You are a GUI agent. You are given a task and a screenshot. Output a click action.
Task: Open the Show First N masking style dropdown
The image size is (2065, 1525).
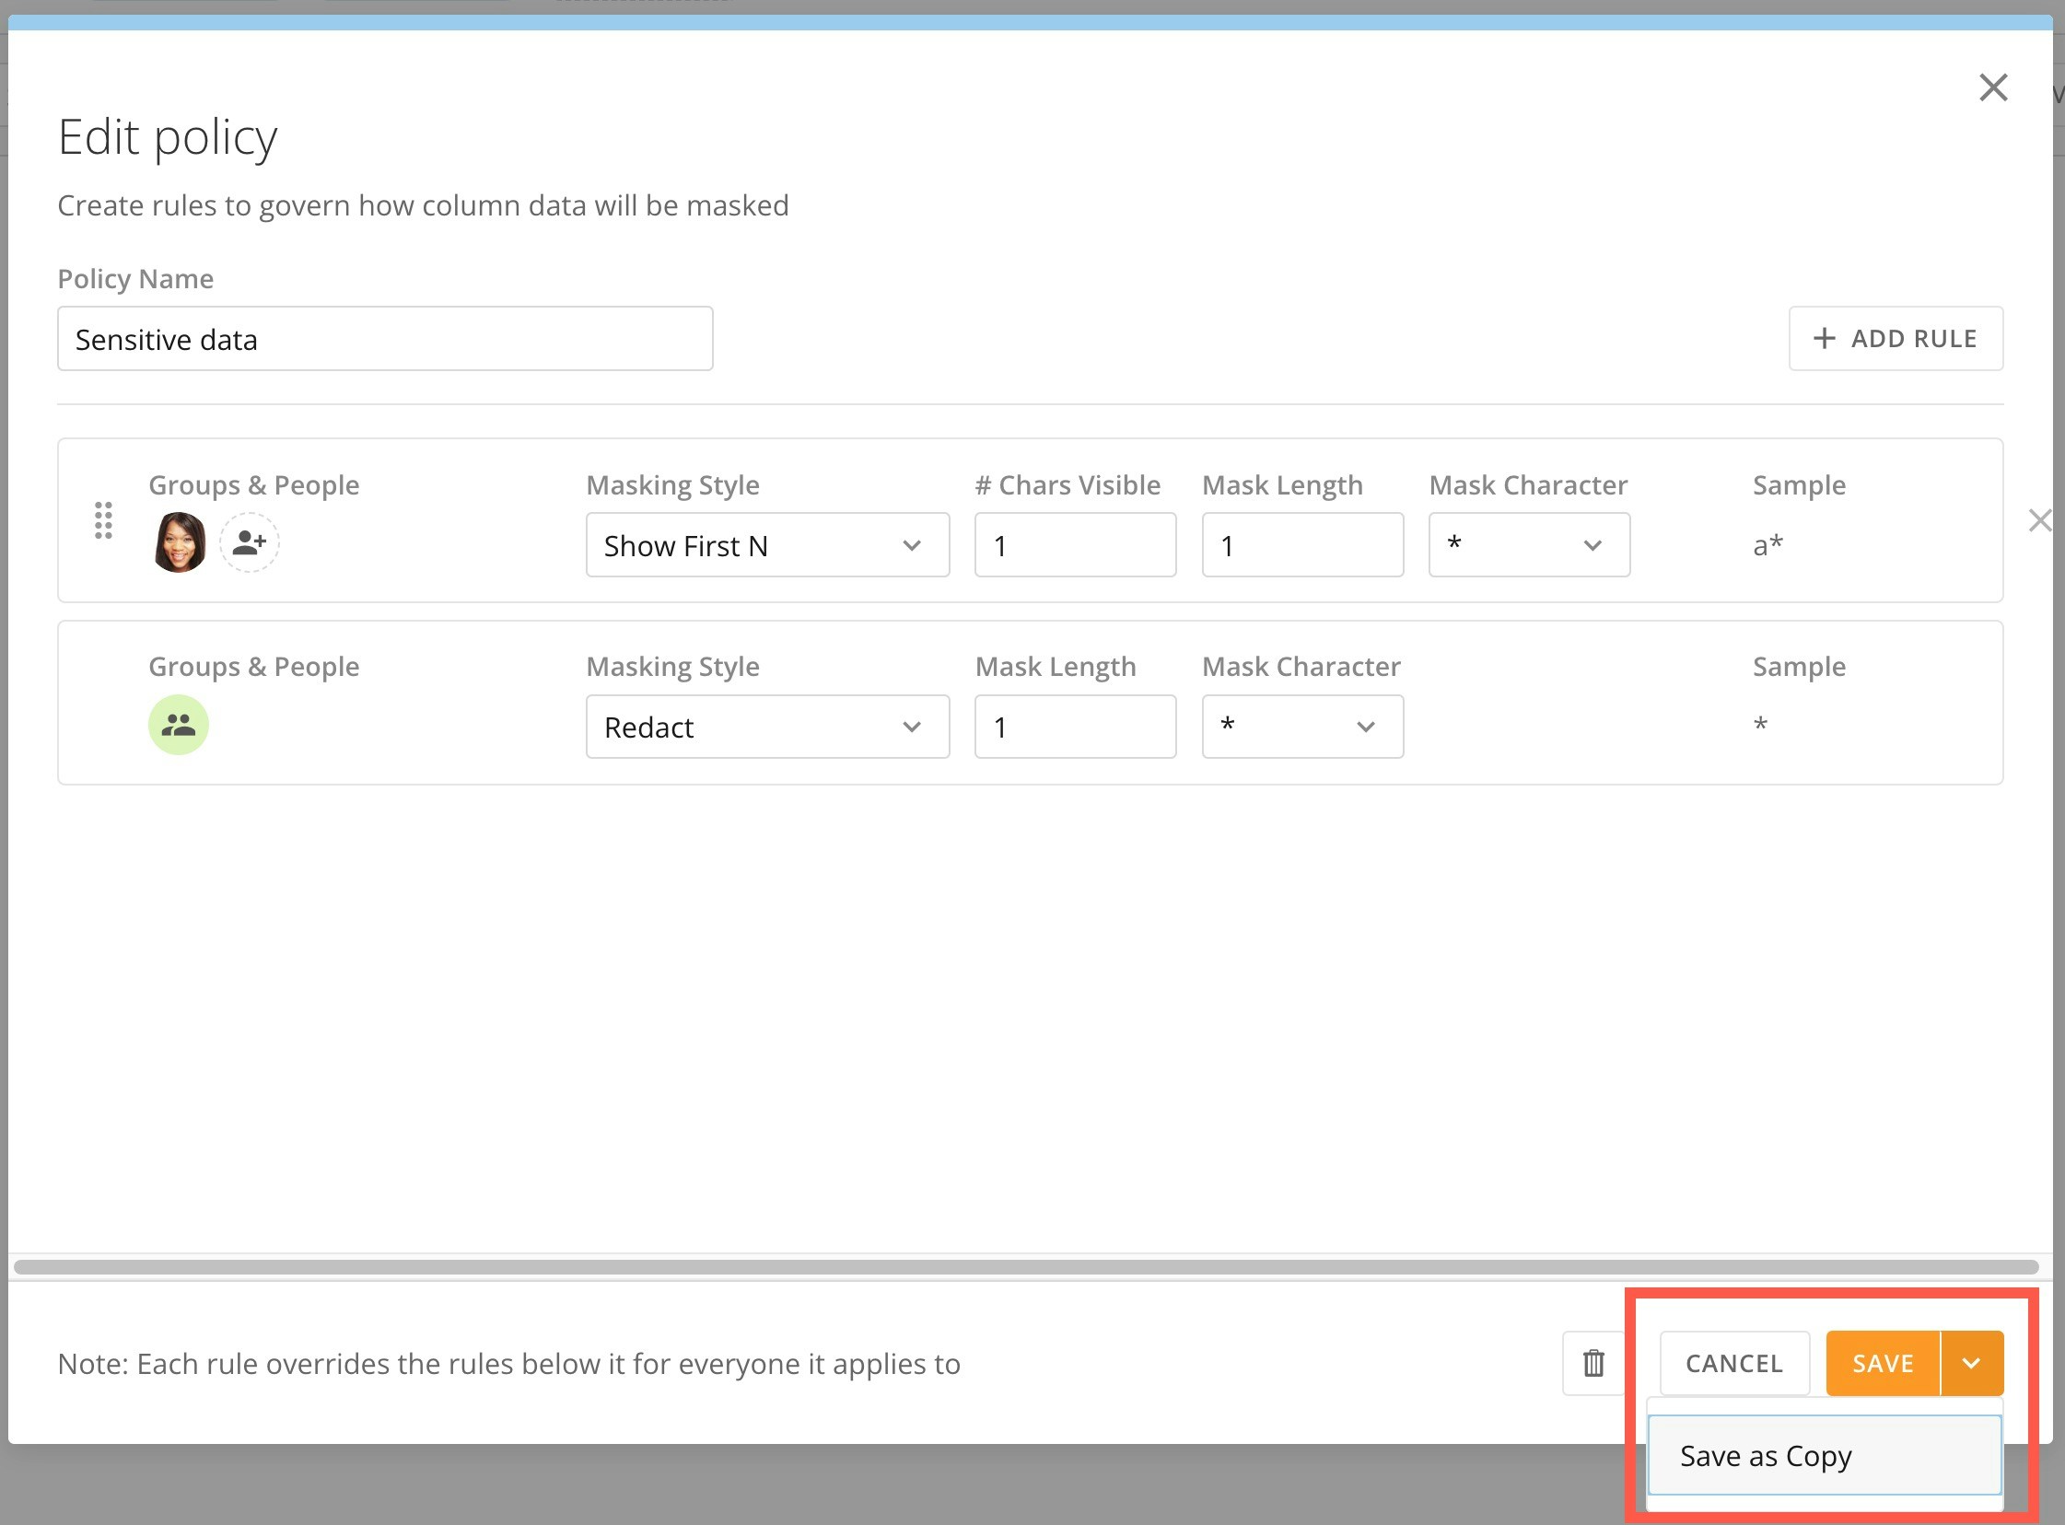[767, 545]
